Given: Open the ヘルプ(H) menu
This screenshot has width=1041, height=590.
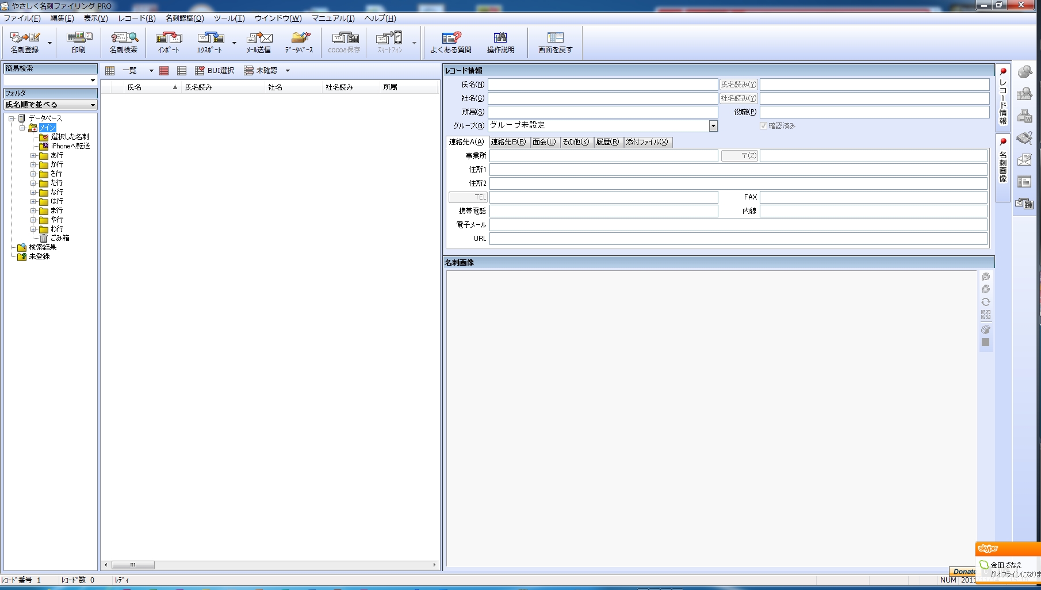Looking at the screenshot, I should [380, 18].
